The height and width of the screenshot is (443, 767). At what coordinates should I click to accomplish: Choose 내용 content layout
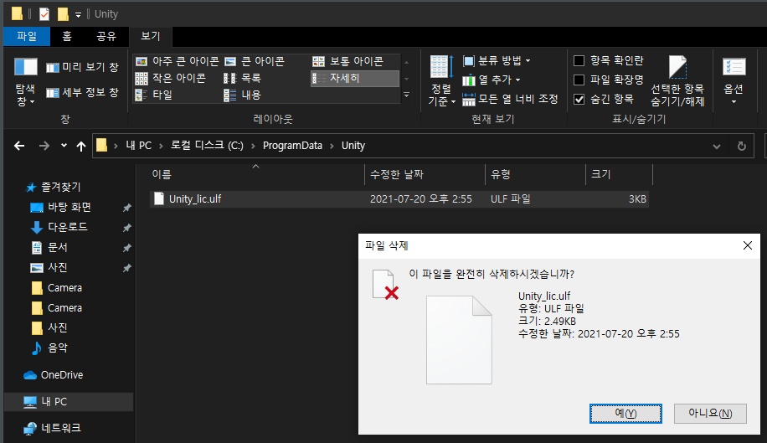(243, 95)
